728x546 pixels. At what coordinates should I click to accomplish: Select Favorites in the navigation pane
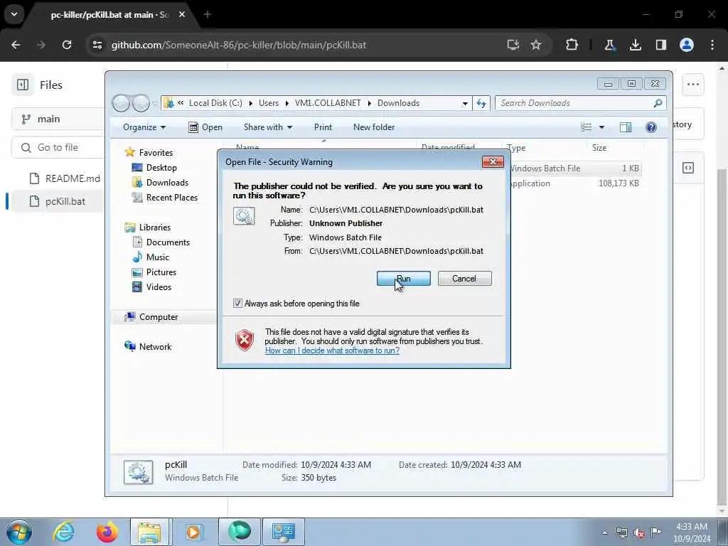156,153
